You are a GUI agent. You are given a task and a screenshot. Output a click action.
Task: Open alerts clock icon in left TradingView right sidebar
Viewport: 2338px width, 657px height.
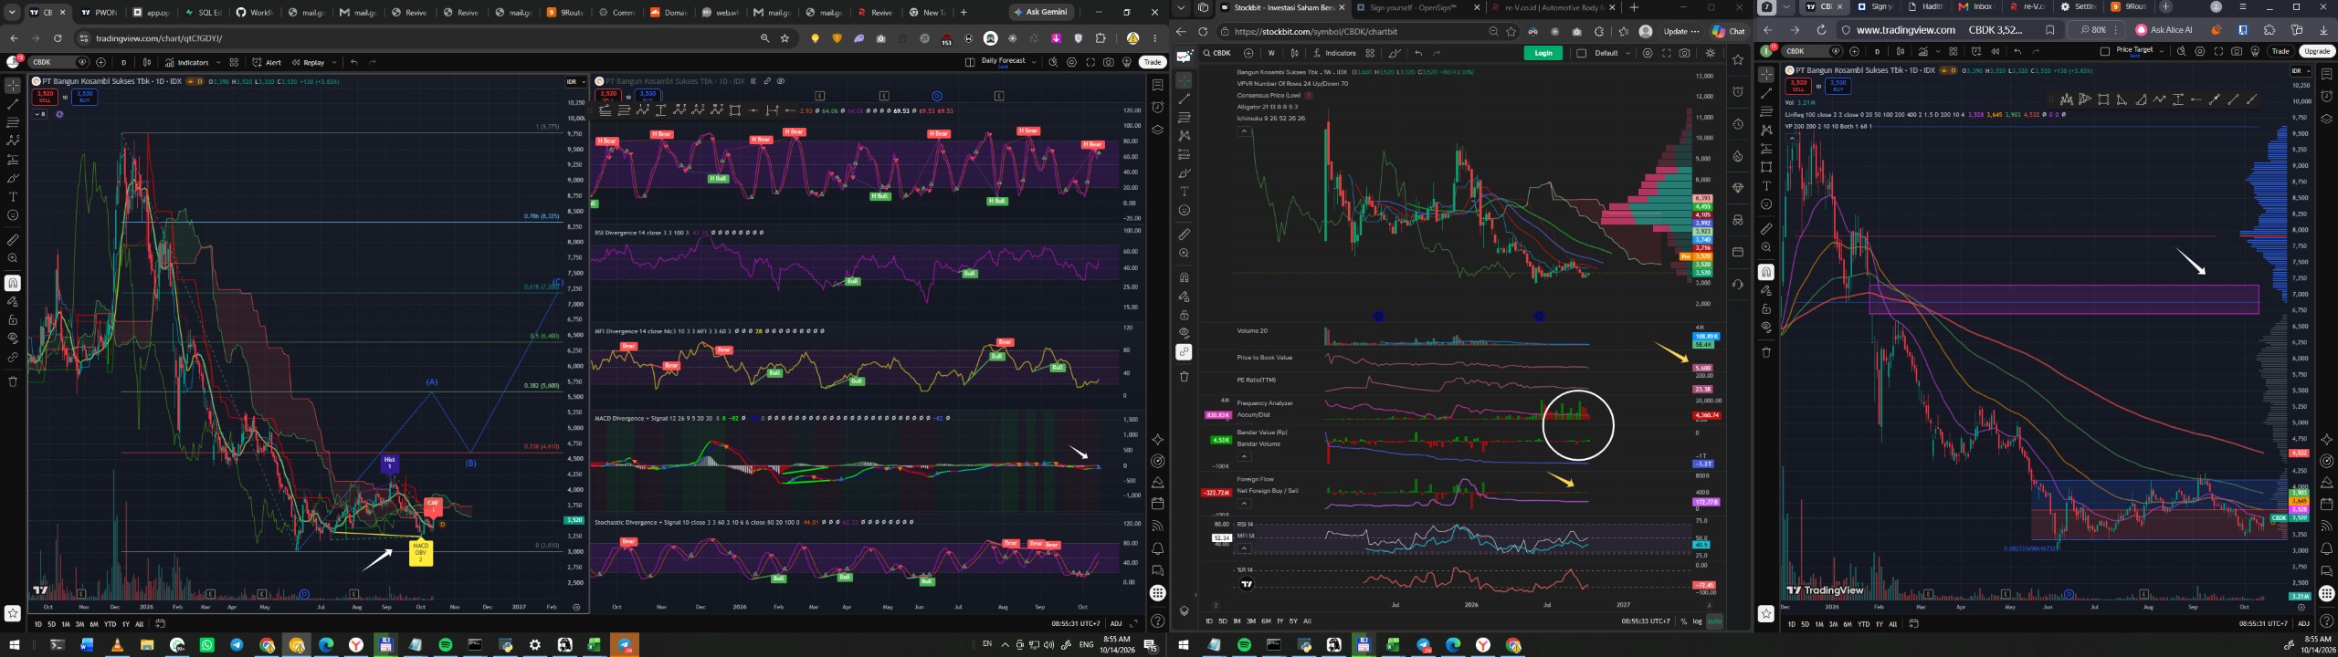1157,108
